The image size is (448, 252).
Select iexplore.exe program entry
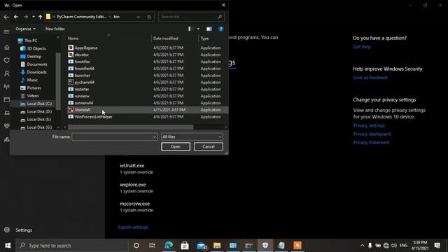[x=136, y=188]
